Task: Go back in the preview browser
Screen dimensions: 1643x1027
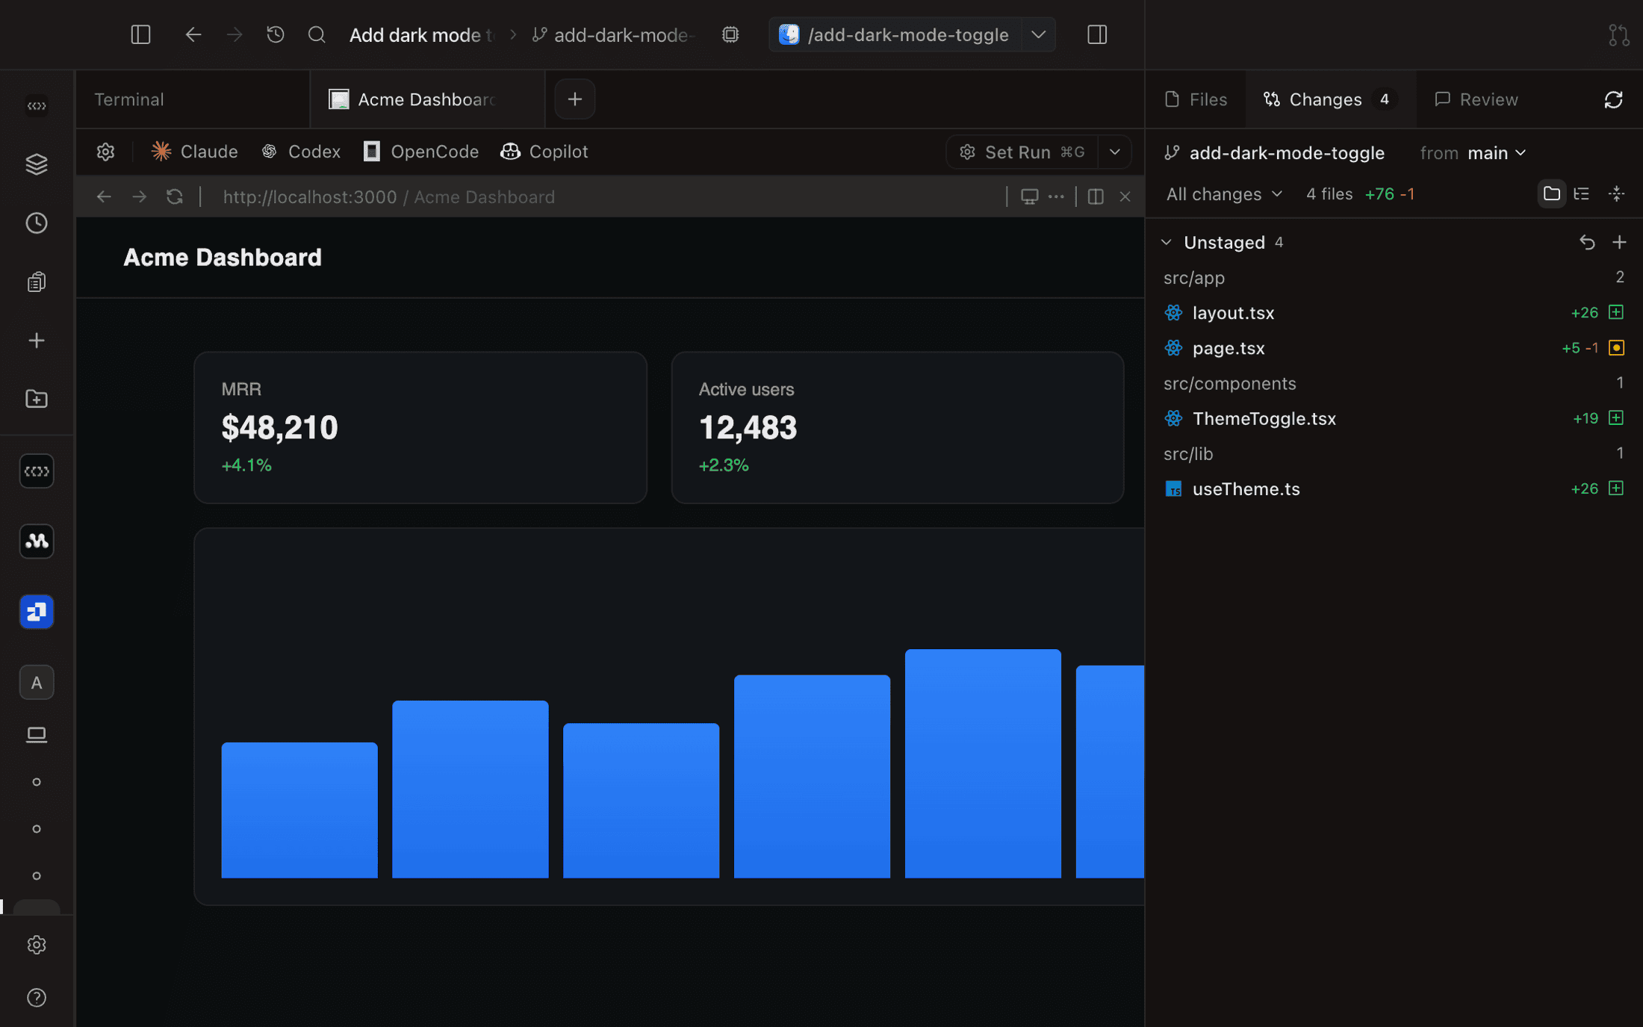Action: coord(104,196)
